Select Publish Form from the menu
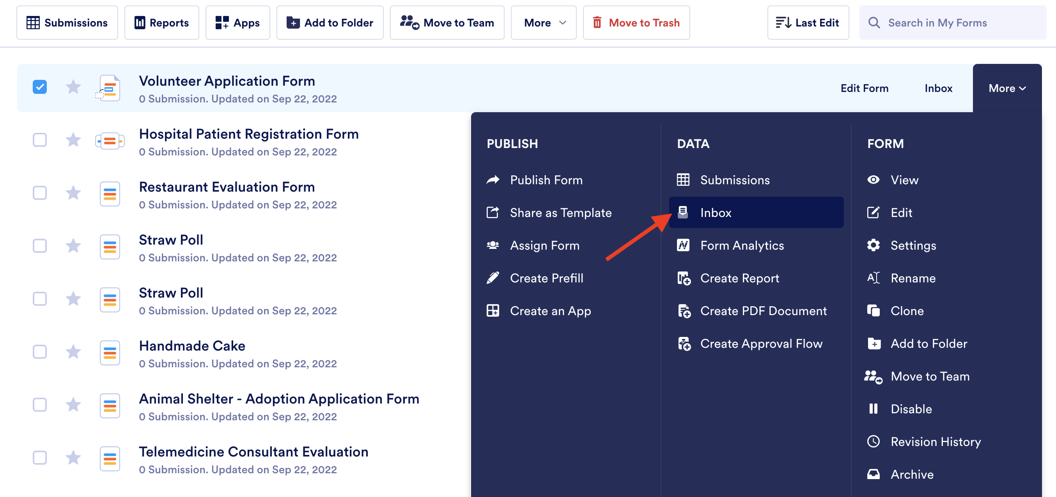 click(x=546, y=180)
